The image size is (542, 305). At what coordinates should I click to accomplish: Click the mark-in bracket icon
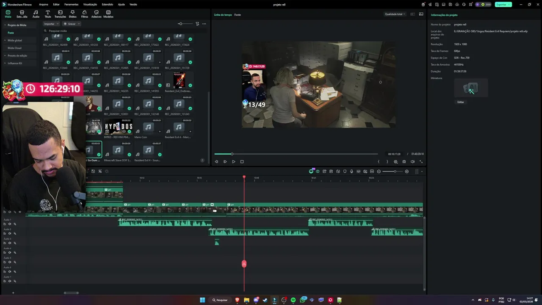click(379, 161)
